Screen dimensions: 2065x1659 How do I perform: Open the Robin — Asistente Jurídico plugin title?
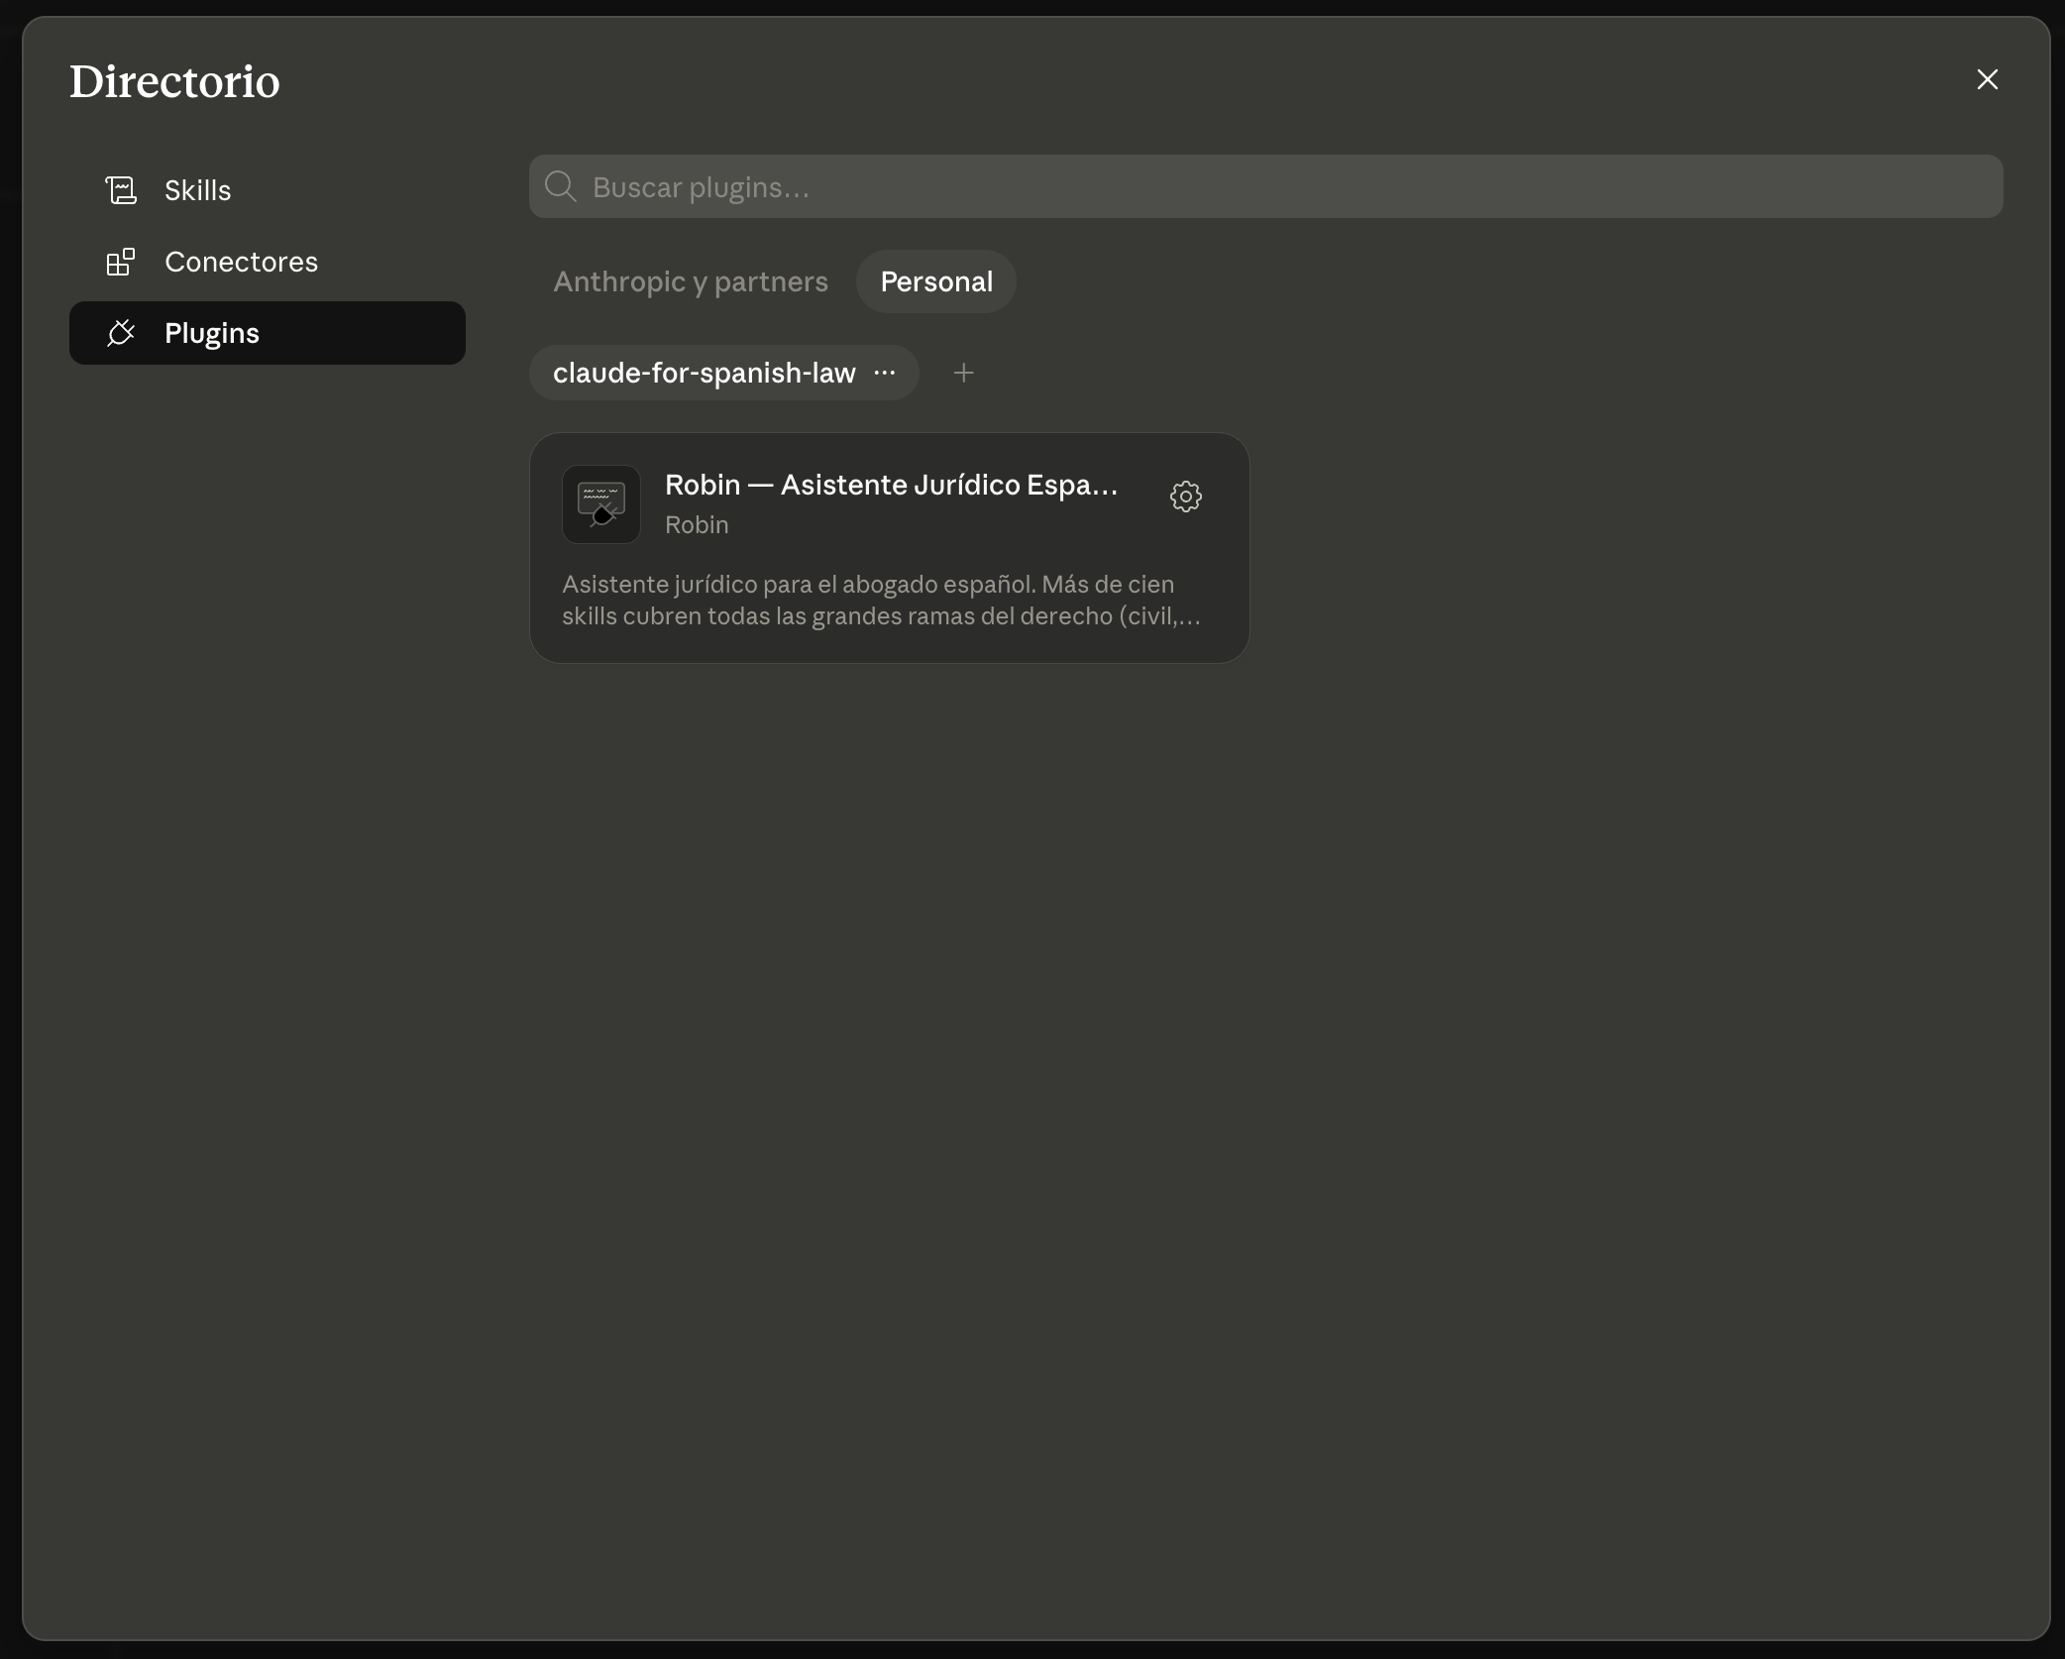[892, 485]
